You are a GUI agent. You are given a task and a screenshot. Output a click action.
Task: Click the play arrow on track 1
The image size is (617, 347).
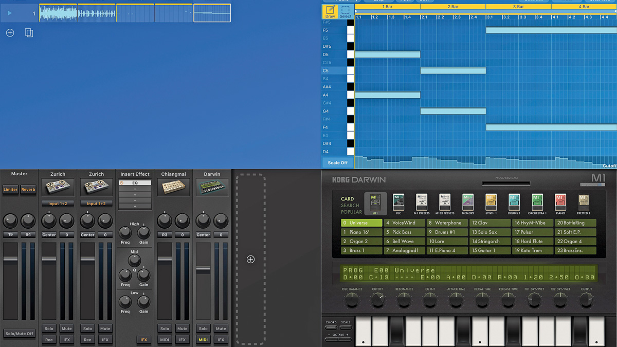point(10,13)
